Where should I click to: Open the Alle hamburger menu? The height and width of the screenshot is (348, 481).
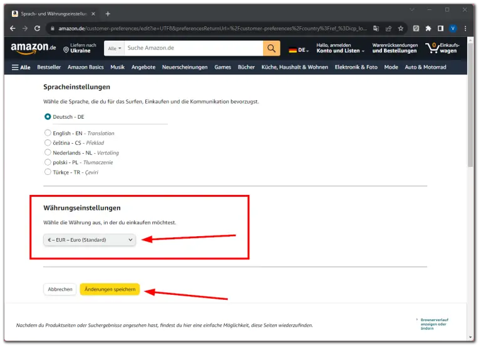21,67
